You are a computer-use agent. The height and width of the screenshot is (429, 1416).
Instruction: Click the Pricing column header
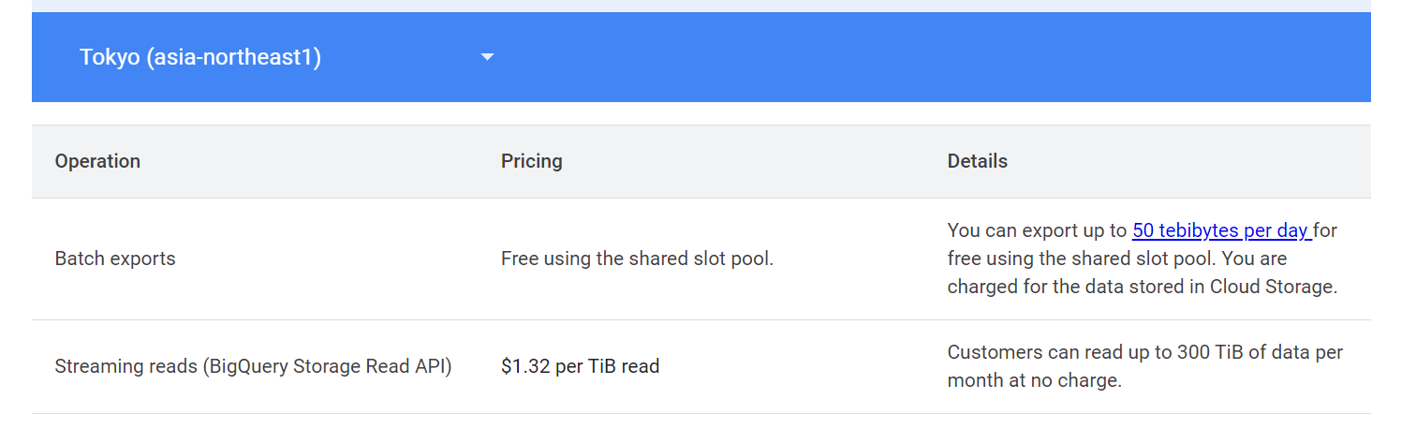[532, 161]
